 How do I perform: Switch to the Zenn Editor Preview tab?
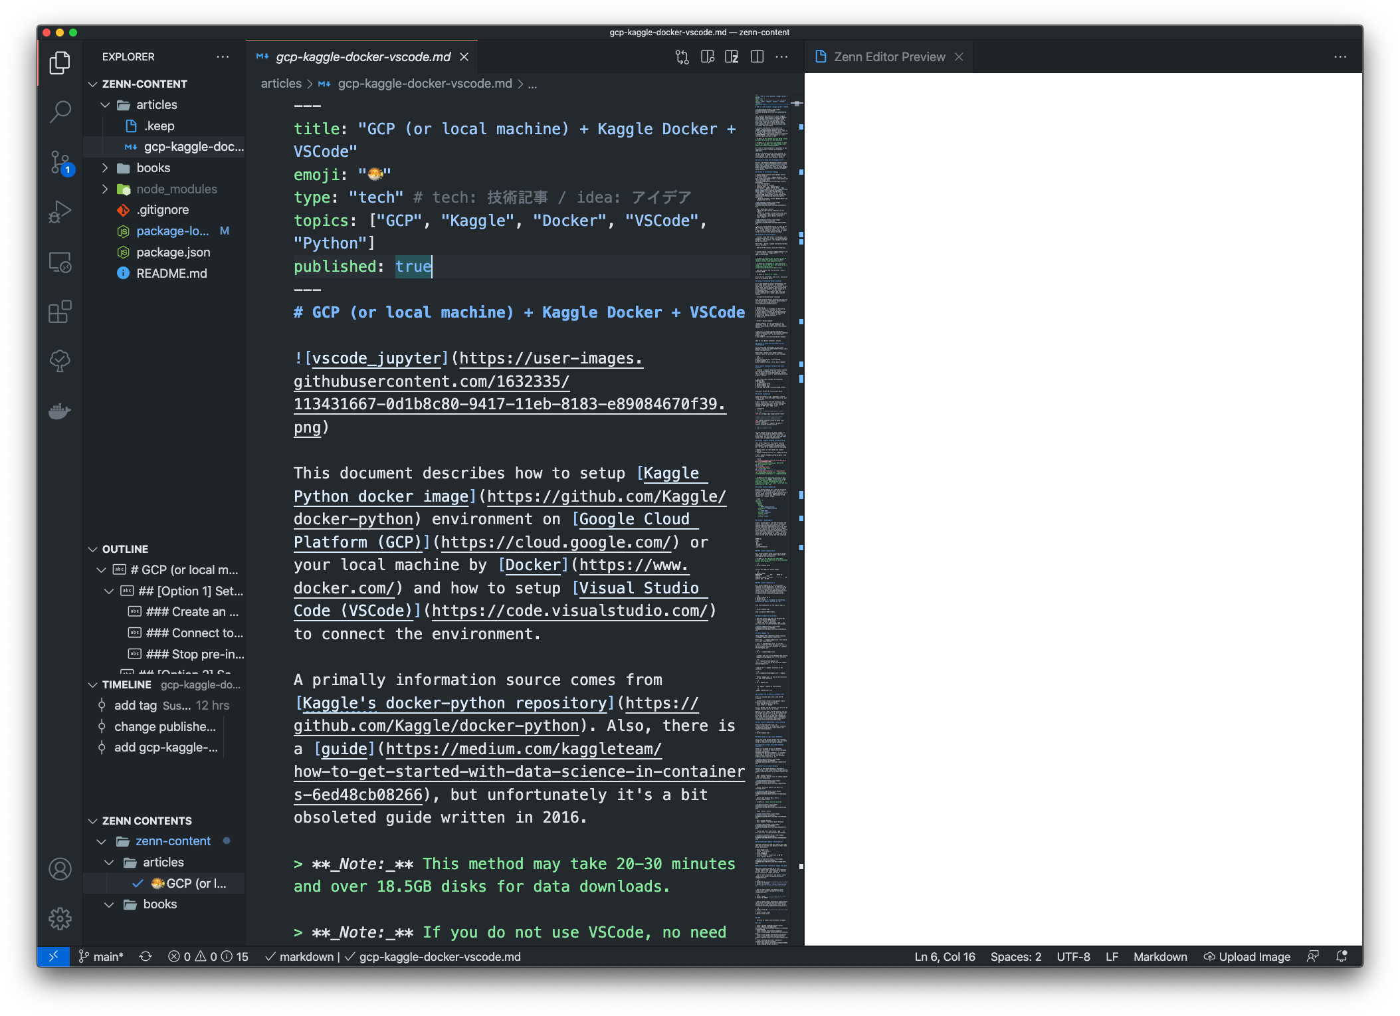pos(888,56)
